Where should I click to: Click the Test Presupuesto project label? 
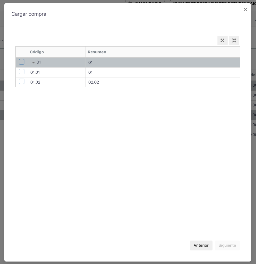pyautogui.click(x=213, y=2)
